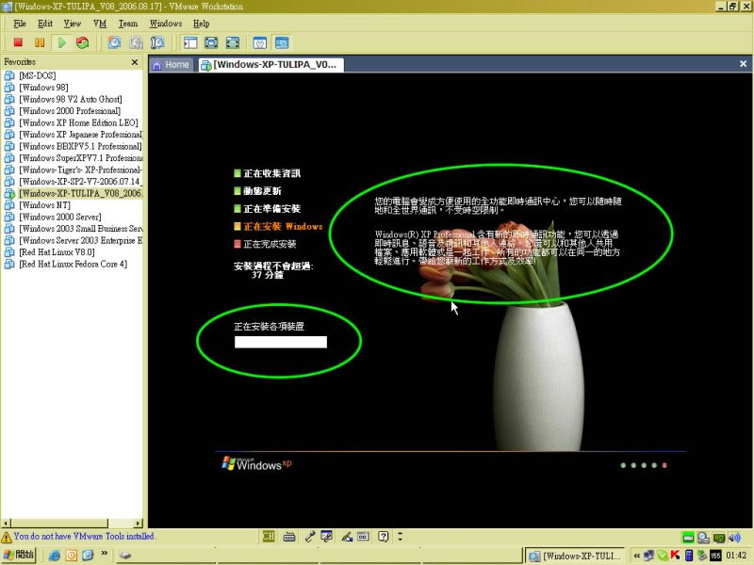The width and height of the screenshot is (754, 565).
Task: Close the Favorites panel
Action: point(135,62)
